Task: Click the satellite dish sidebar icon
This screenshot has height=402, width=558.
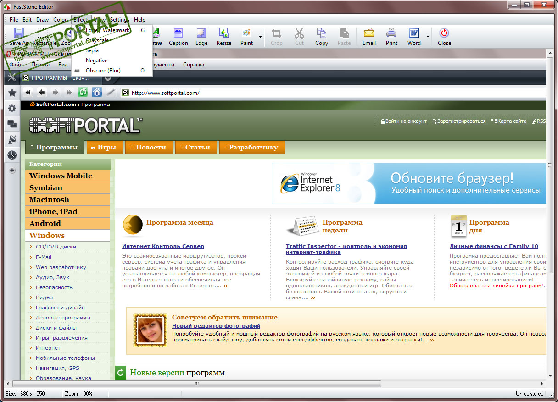Action: [12, 139]
